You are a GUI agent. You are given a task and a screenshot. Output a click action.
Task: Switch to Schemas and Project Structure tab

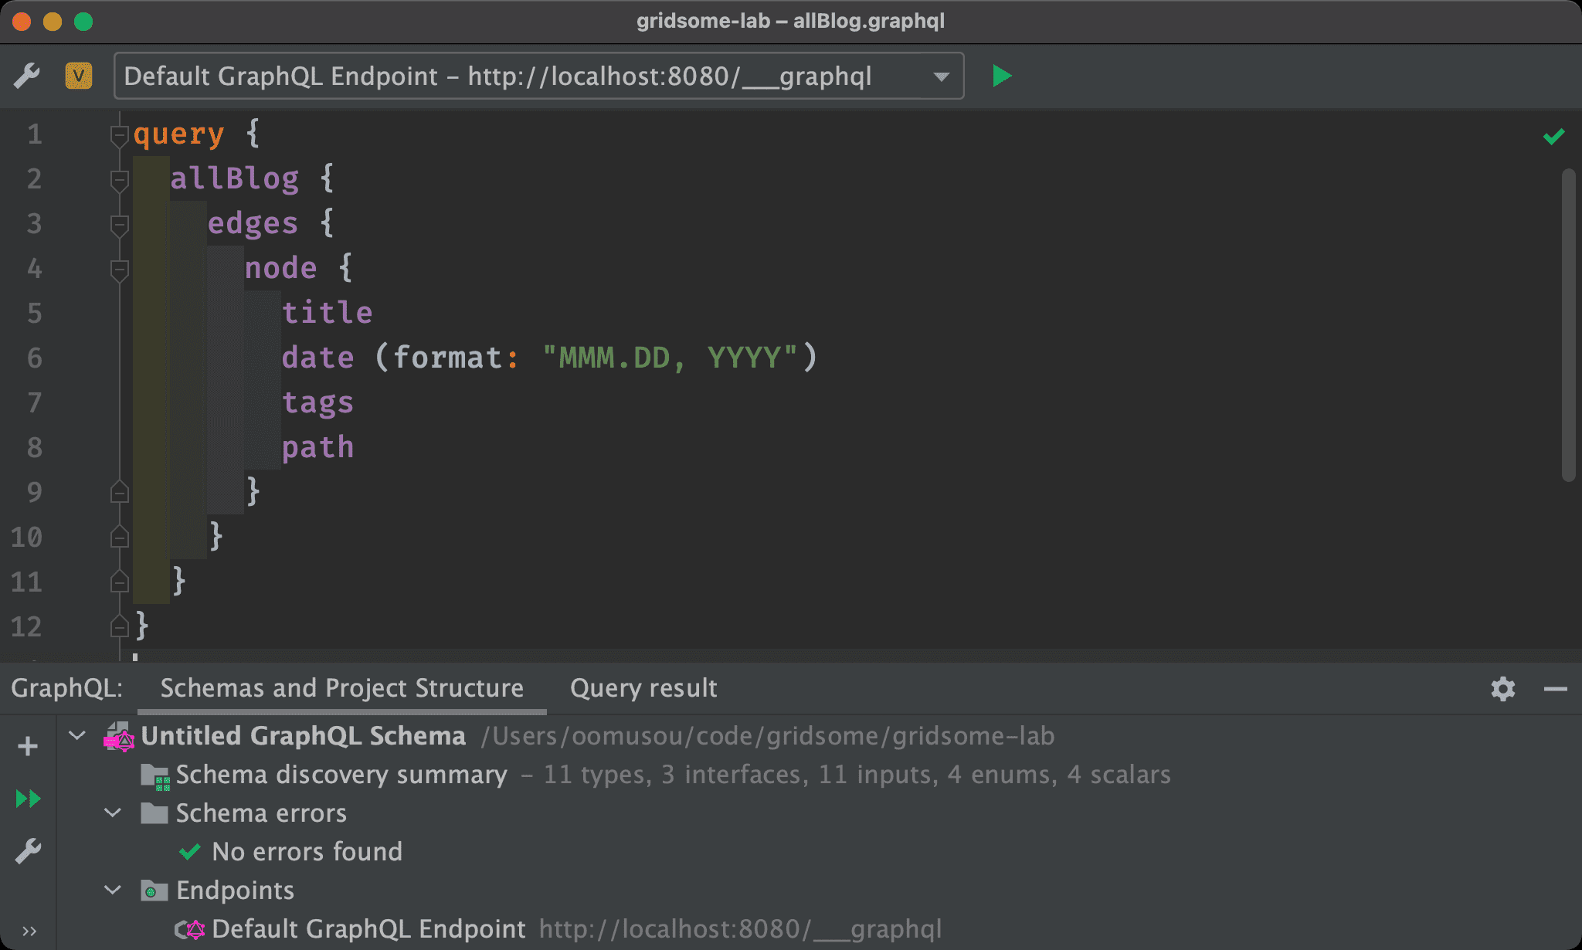341,688
